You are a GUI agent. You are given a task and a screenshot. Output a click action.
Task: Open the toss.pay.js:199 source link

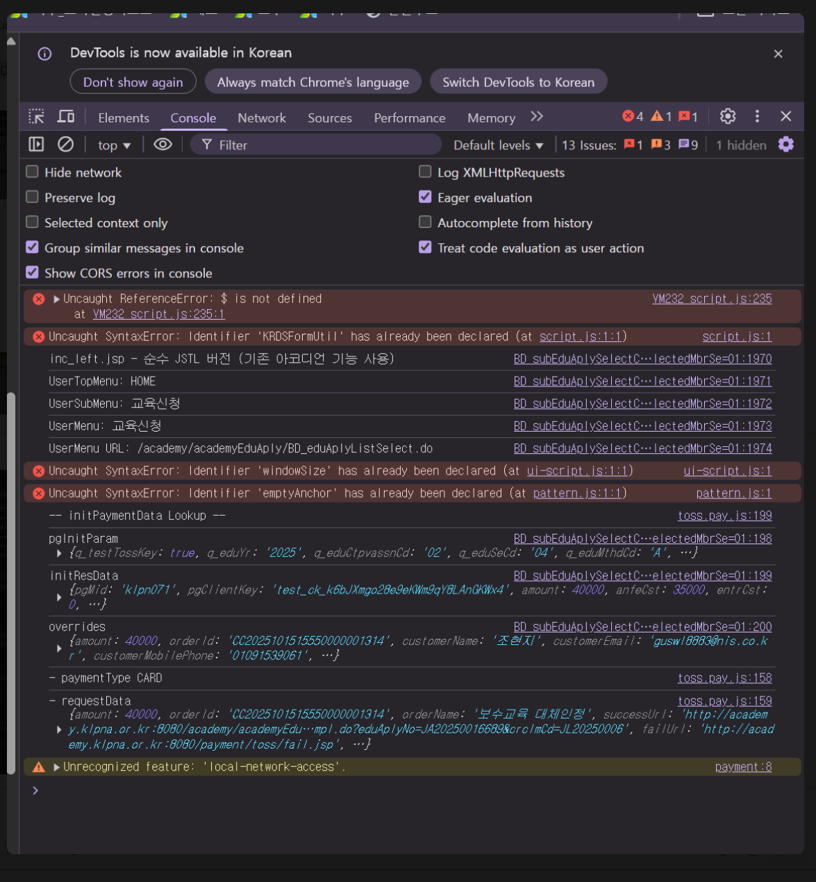point(725,516)
